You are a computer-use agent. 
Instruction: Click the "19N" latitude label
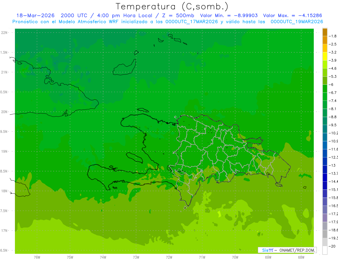pos(5,151)
